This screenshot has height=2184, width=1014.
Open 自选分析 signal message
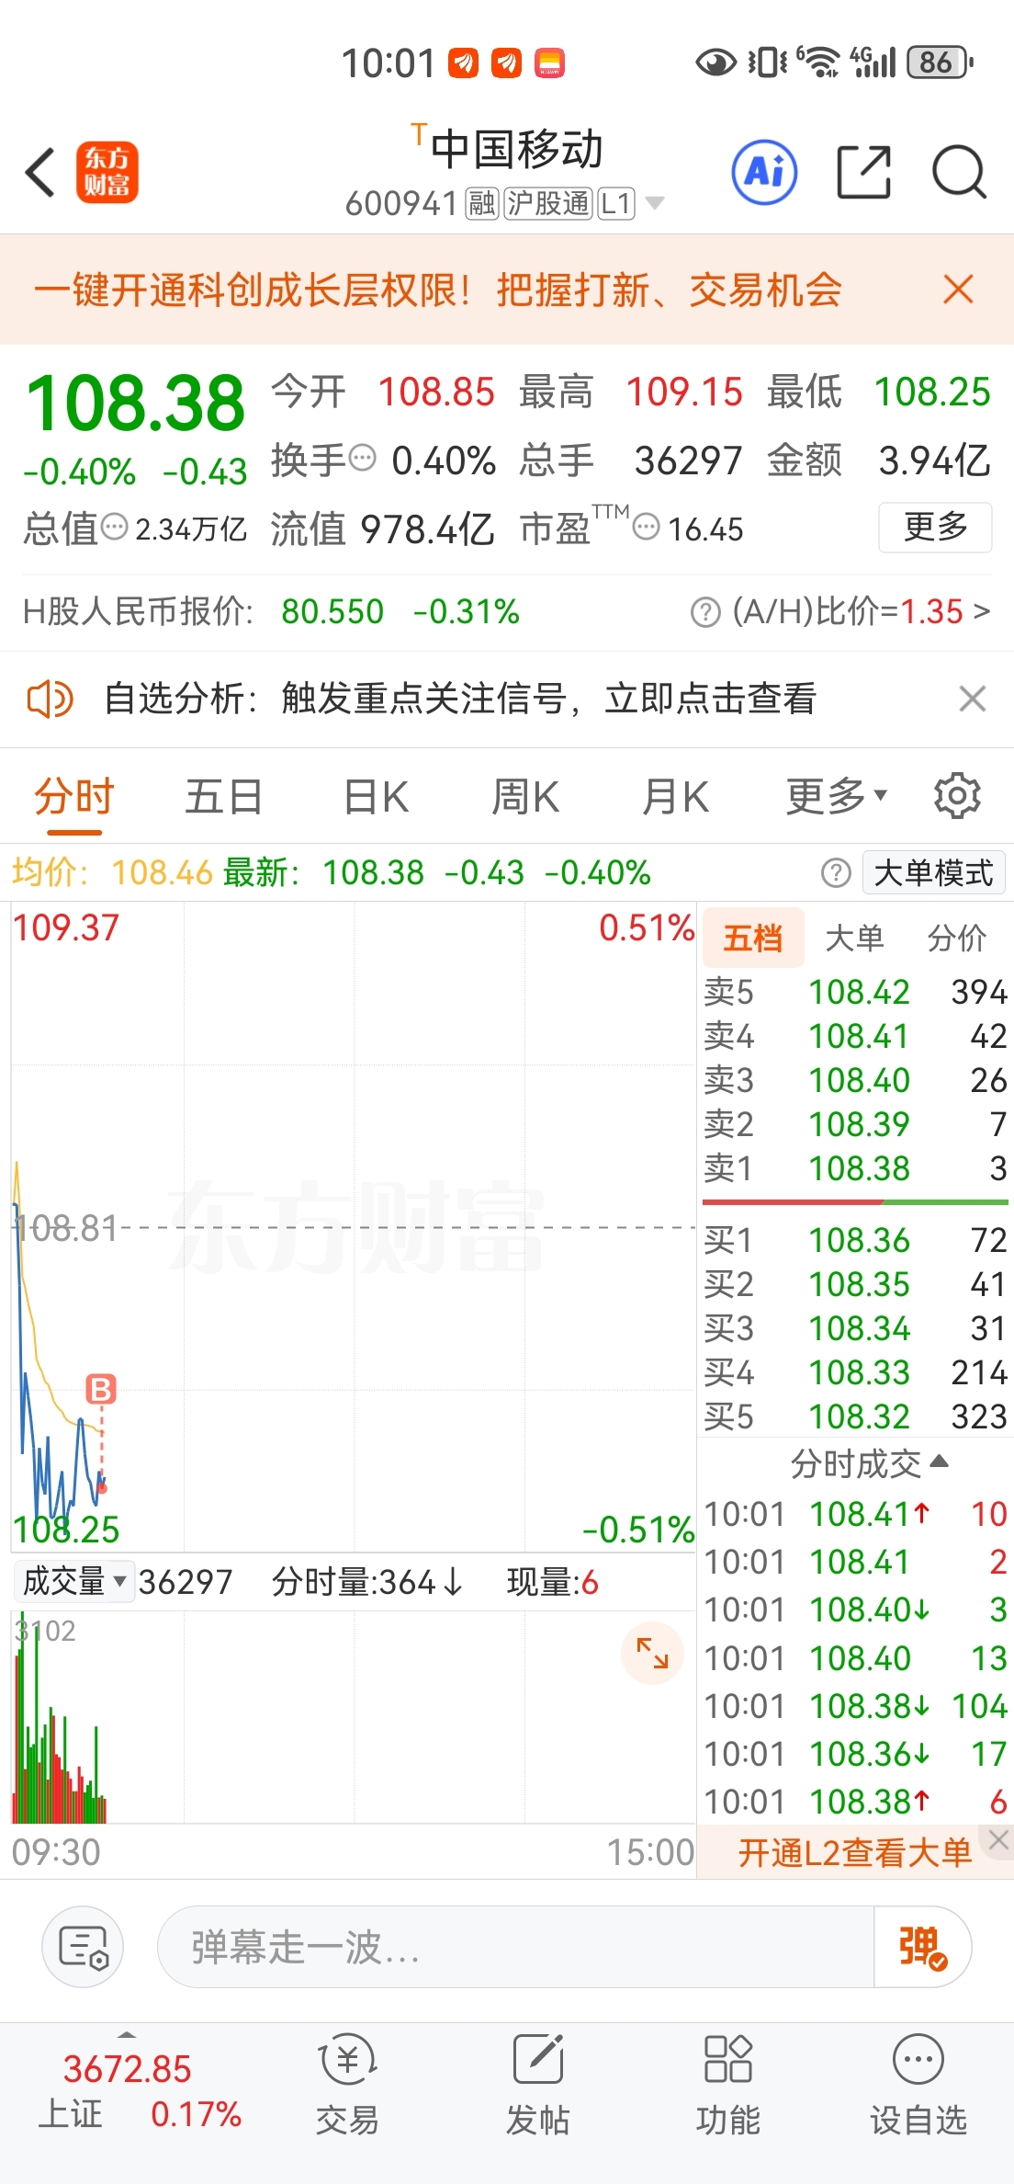tap(459, 699)
